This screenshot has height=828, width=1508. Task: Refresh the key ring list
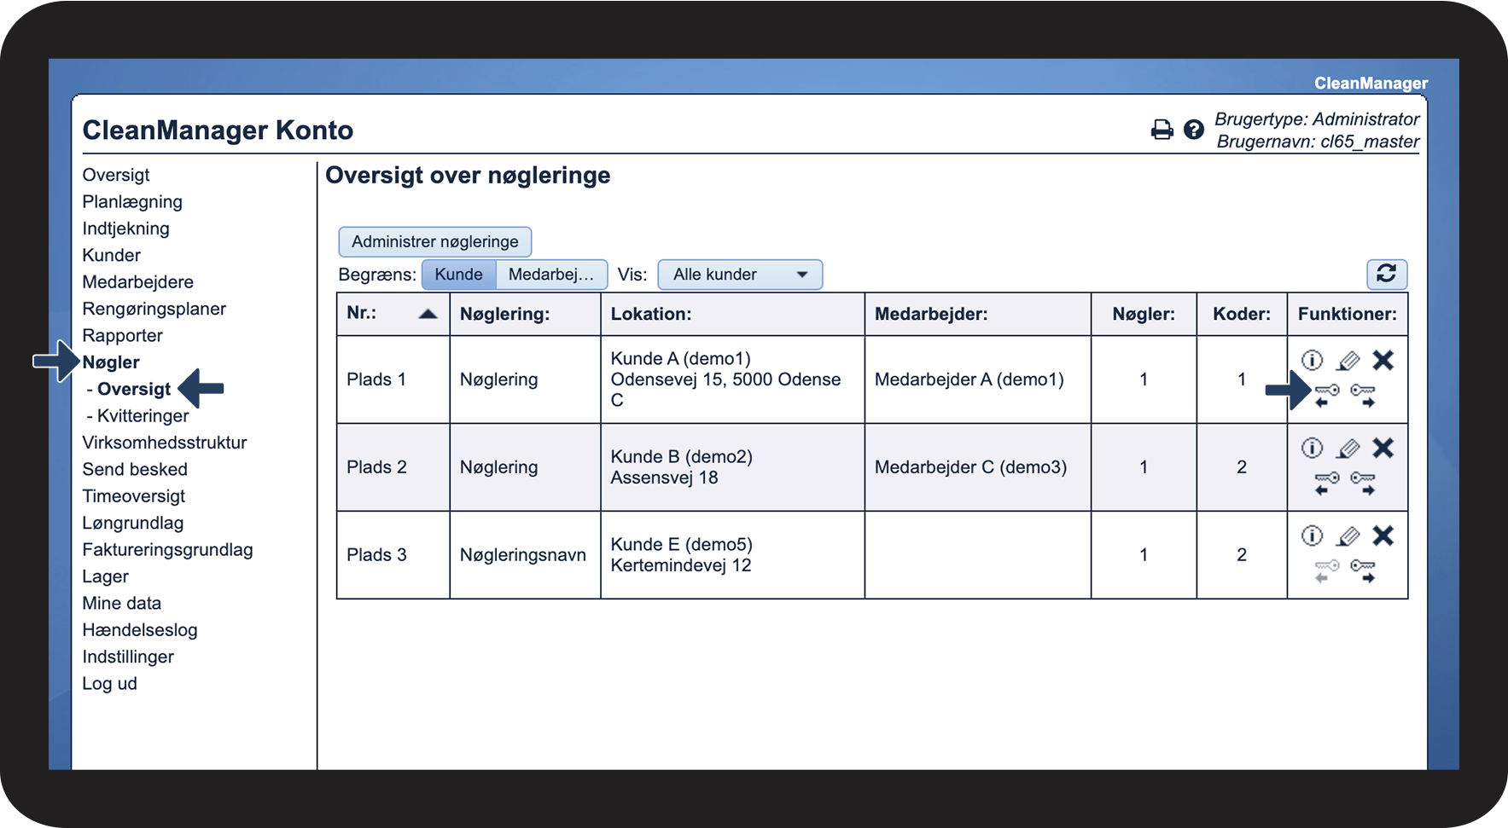click(x=1386, y=274)
